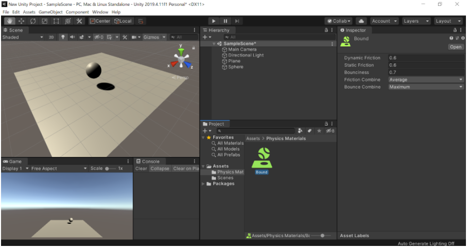The height and width of the screenshot is (248, 468).
Task: Toggle scene effects skybox icon
Action: pyautogui.click(x=82, y=37)
